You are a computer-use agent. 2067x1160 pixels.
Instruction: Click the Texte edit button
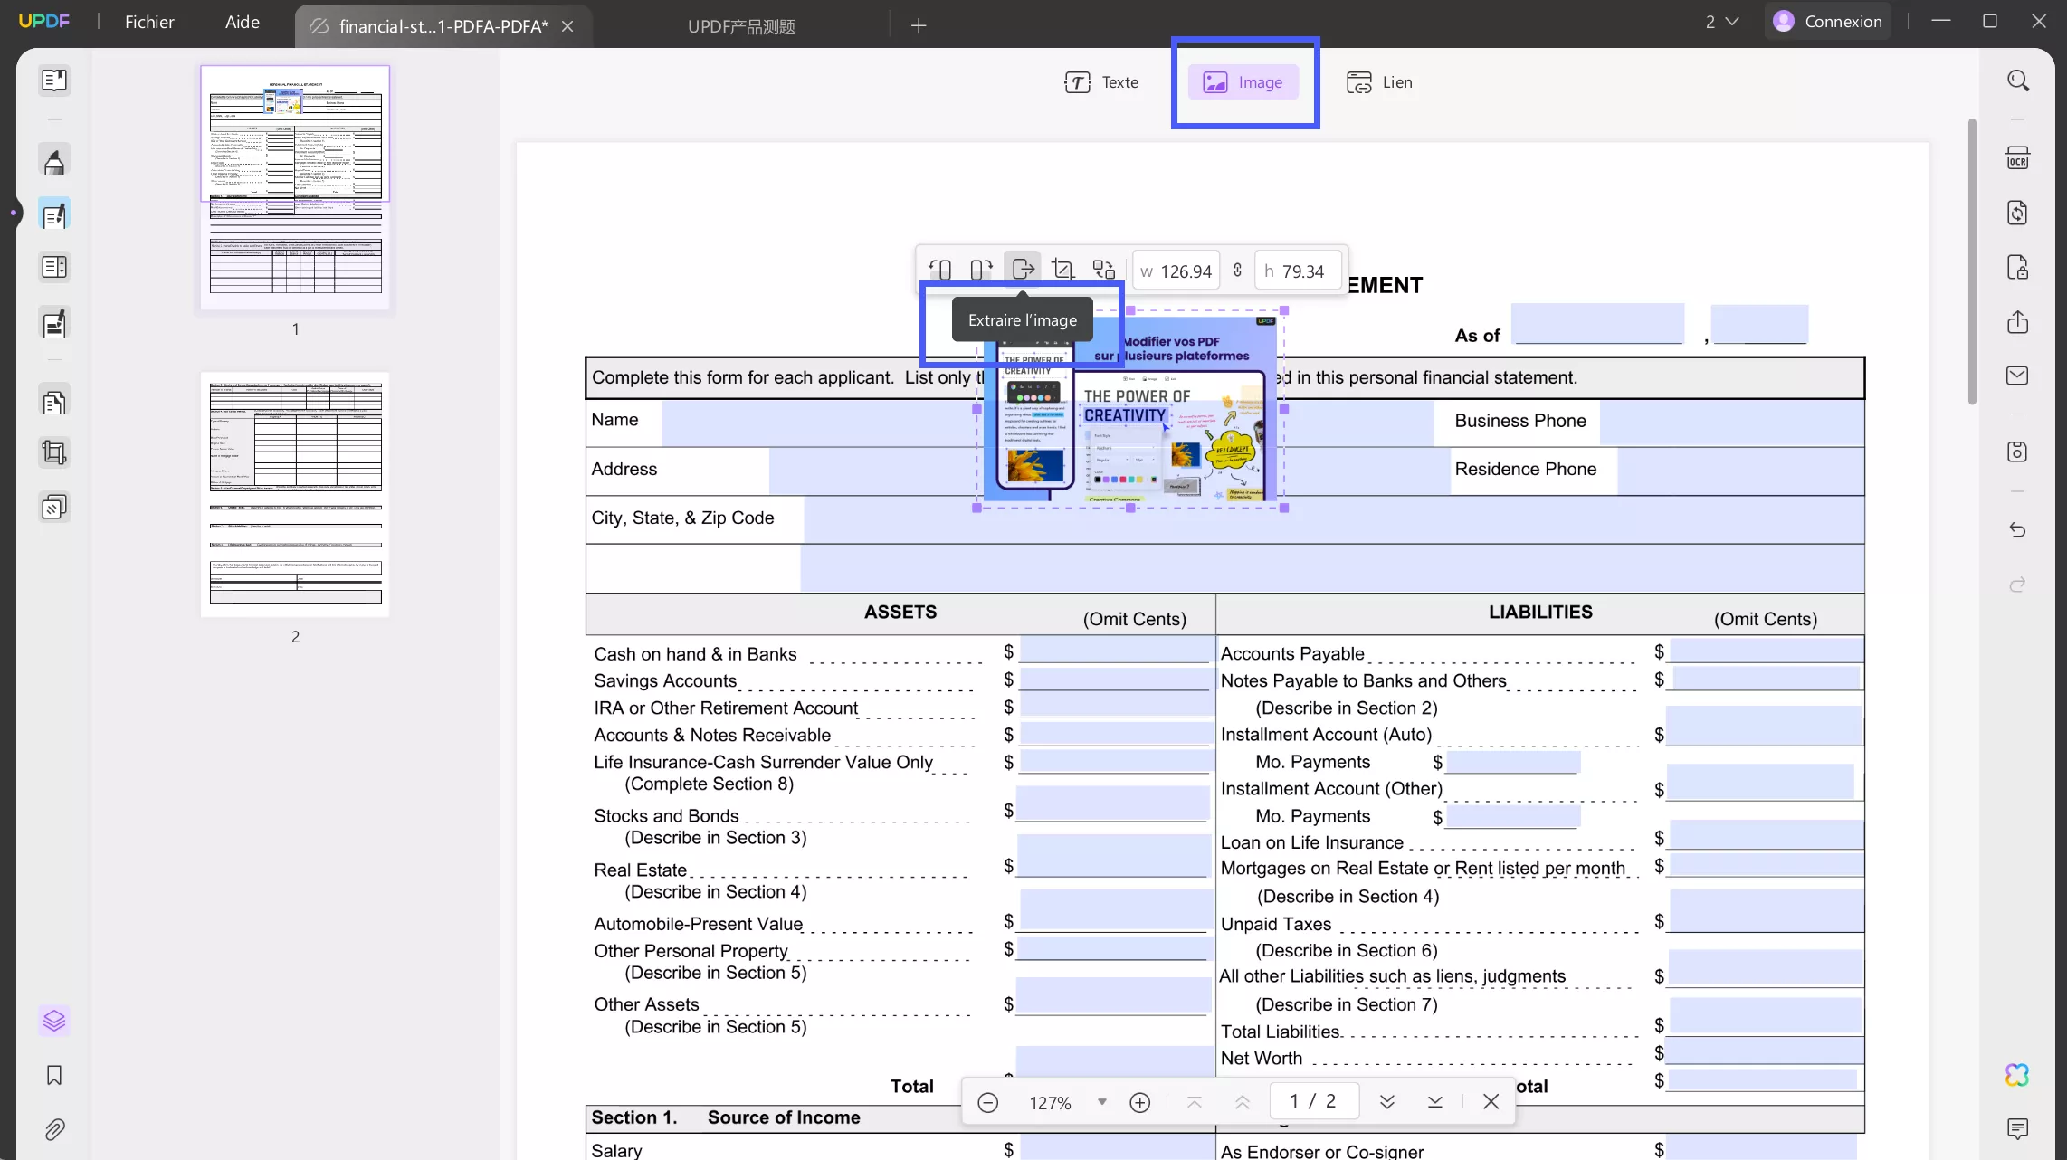(x=1101, y=82)
